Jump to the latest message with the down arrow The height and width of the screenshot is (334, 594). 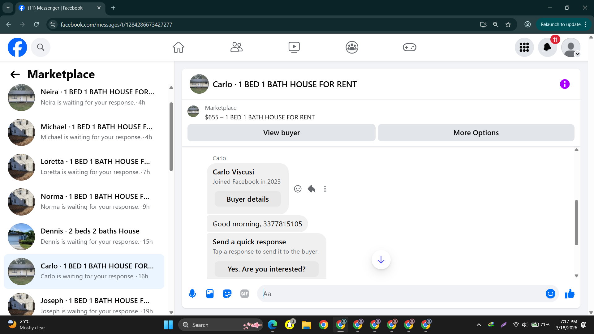[x=381, y=260]
